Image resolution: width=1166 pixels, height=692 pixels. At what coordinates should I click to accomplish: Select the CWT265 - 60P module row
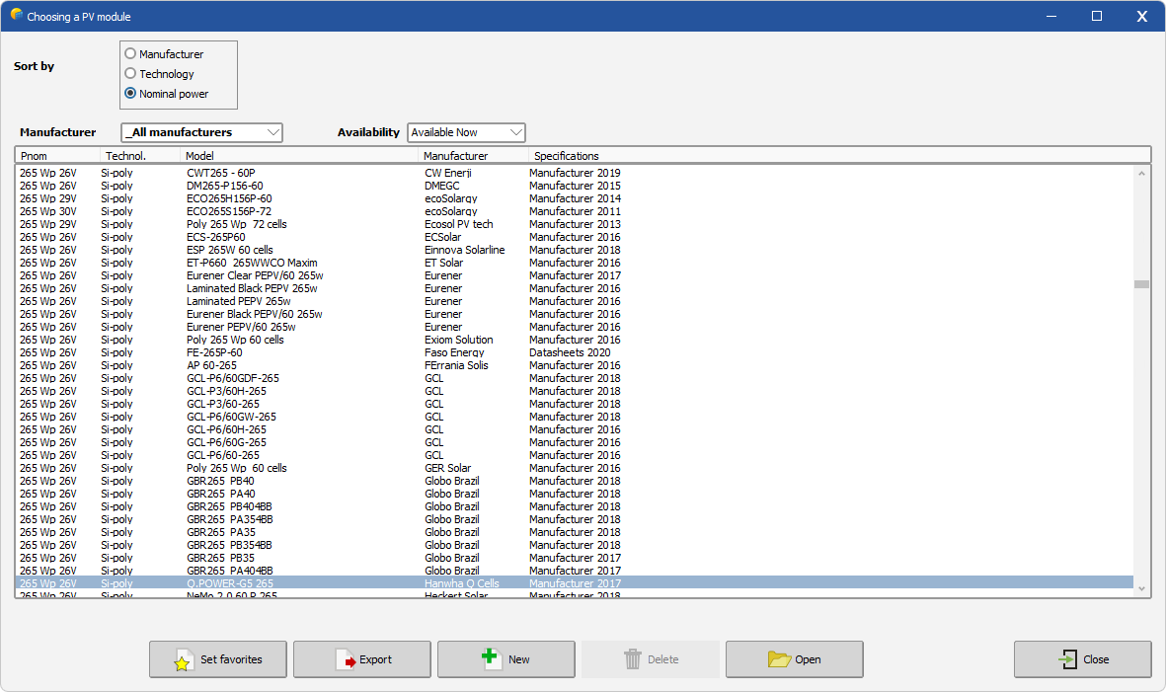pos(574,173)
